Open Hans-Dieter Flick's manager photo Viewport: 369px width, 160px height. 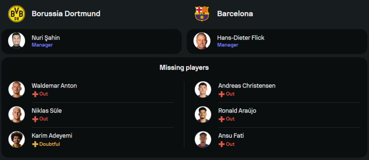point(202,41)
